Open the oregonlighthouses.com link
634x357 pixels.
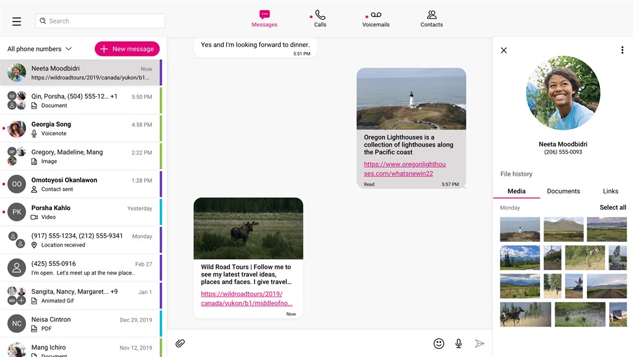click(404, 169)
